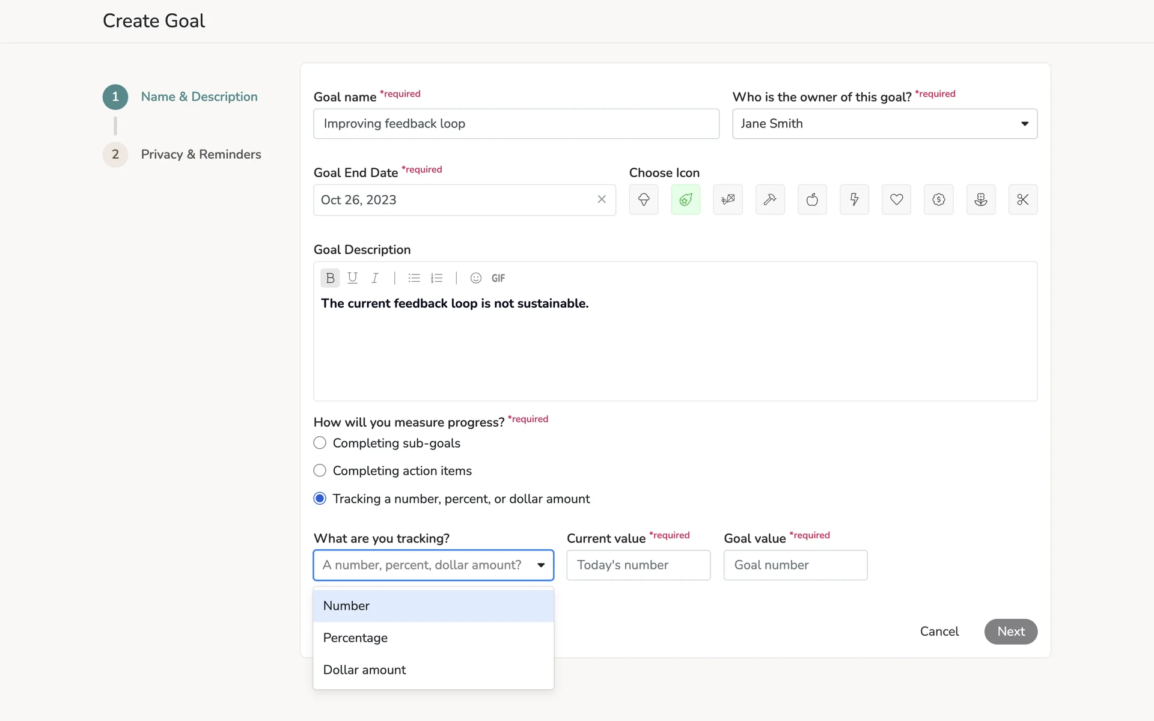Choose the heart icon
The image size is (1154, 721).
(896, 199)
